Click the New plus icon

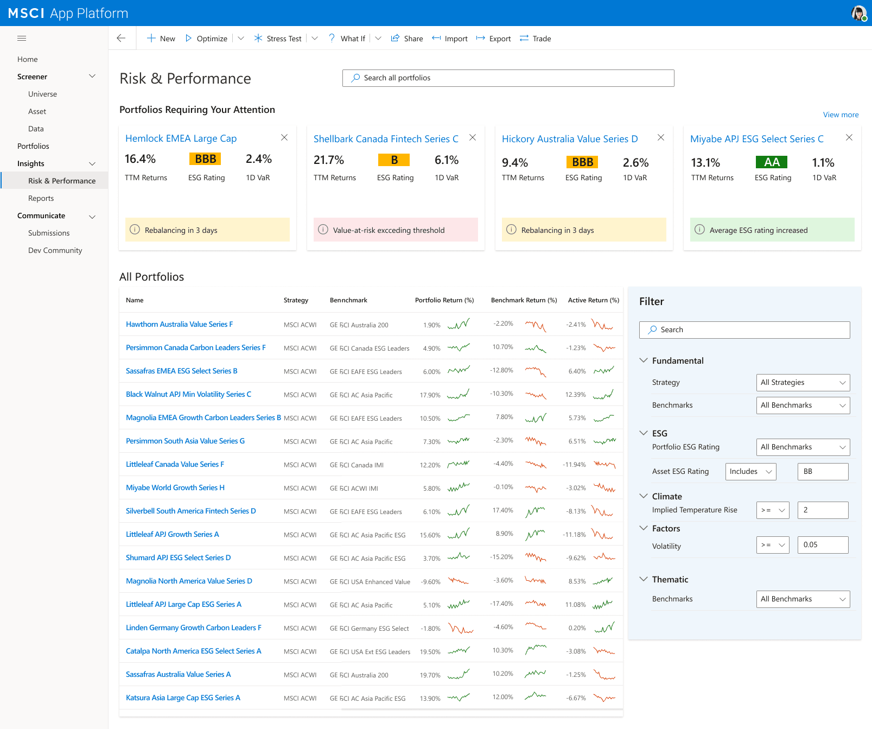point(151,38)
